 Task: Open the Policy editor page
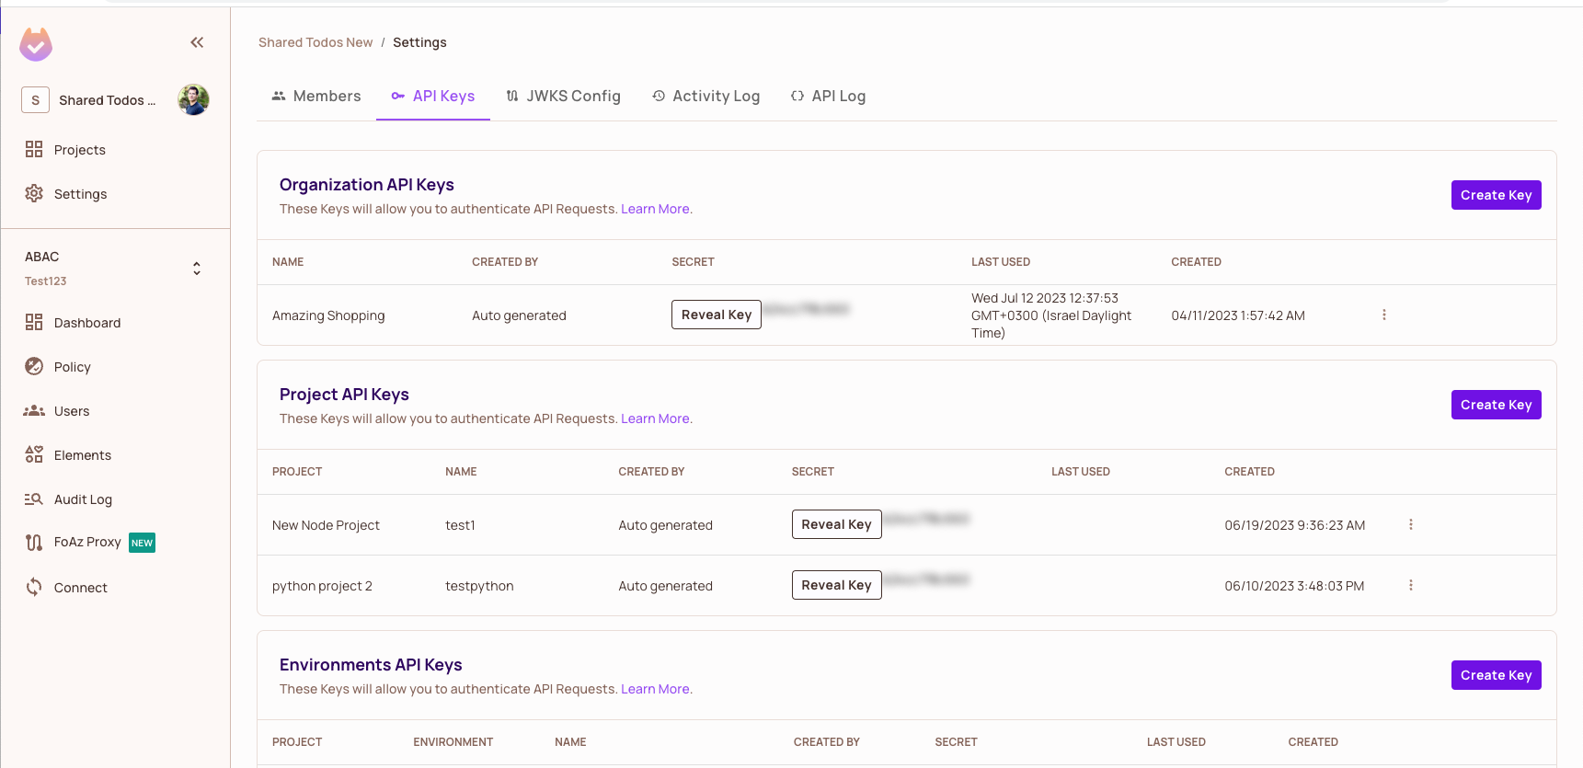tap(59, 367)
